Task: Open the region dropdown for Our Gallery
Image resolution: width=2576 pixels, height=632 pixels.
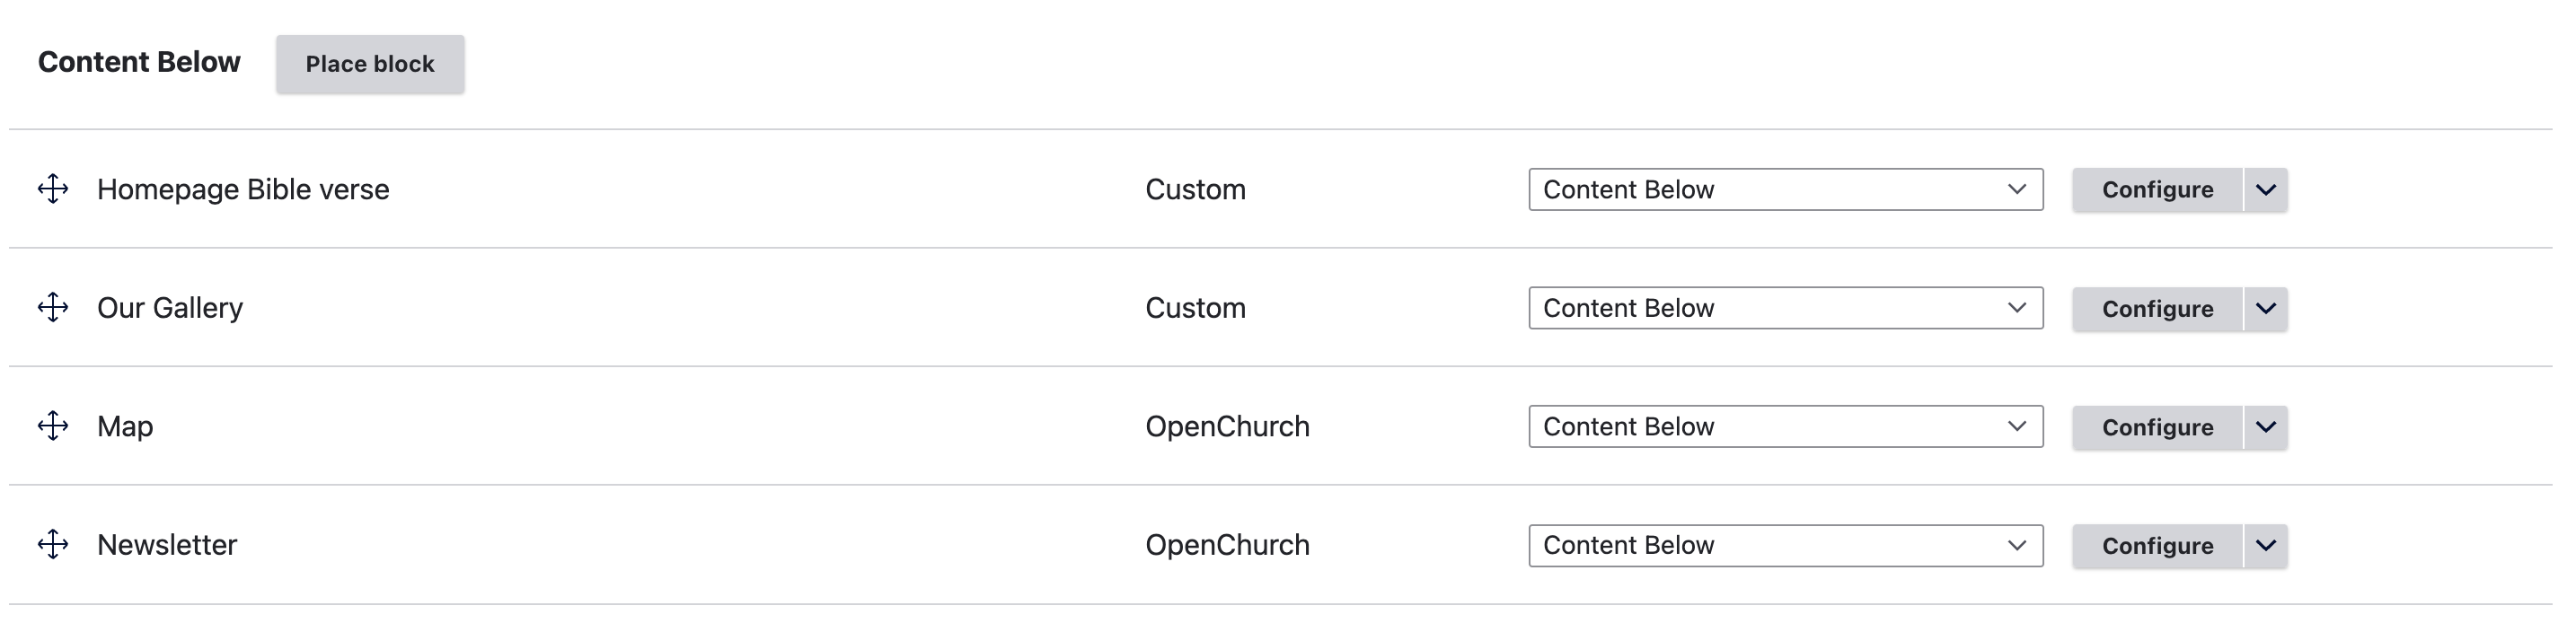Action: coord(1785,308)
